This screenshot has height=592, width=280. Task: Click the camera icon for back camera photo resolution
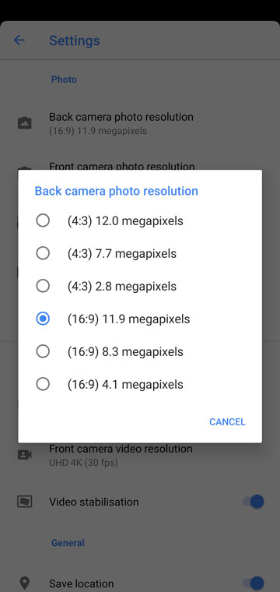pos(24,123)
